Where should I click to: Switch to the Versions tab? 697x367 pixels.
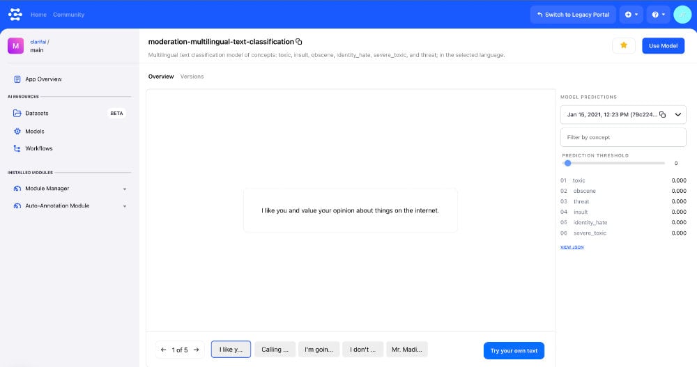[x=192, y=77]
